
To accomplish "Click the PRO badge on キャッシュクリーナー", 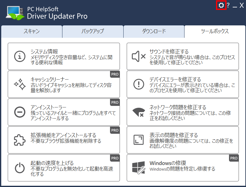I will click(x=115, y=74).
